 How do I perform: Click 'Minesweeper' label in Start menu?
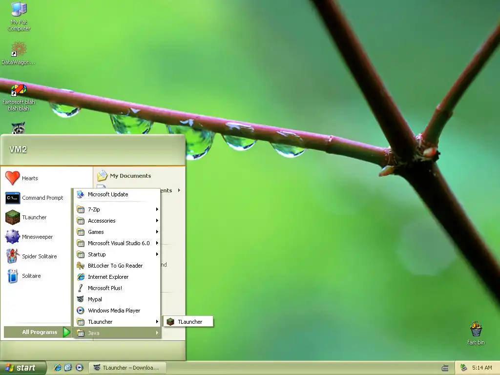point(37,237)
